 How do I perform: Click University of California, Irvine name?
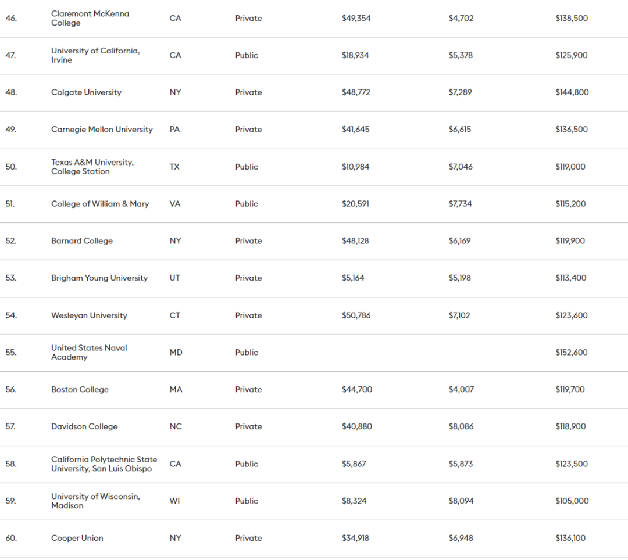point(95,55)
